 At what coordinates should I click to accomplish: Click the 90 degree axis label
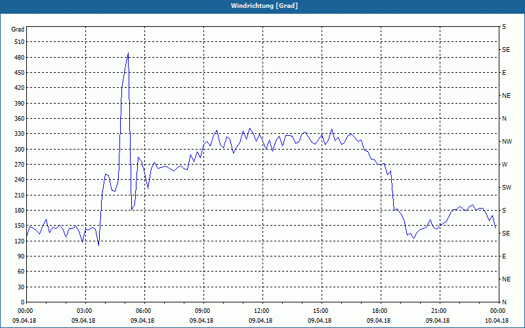(21, 256)
